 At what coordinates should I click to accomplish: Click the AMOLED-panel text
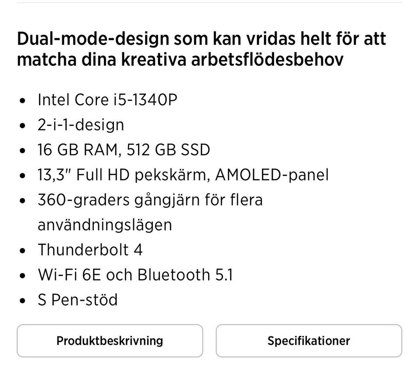click(x=272, y=175)
